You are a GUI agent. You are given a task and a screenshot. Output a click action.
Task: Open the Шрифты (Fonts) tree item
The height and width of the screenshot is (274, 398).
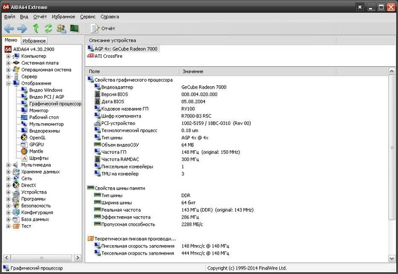(39, 158)
